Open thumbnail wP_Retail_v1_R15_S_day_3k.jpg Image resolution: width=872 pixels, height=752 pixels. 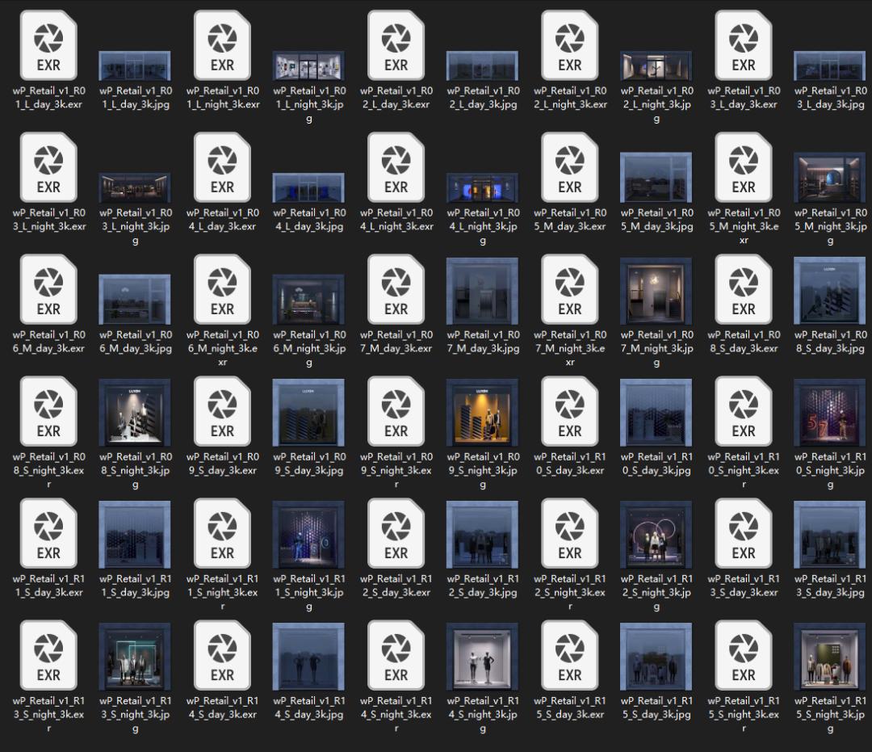[656, 657]
